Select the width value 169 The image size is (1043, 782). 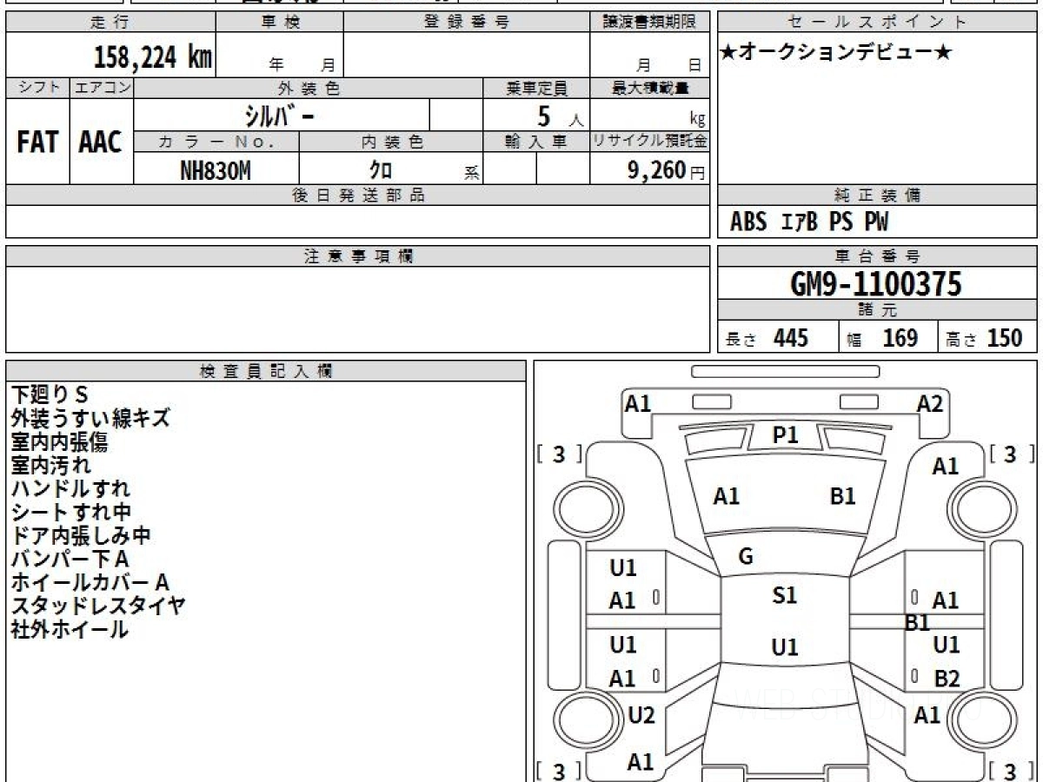tap(900, 338)
